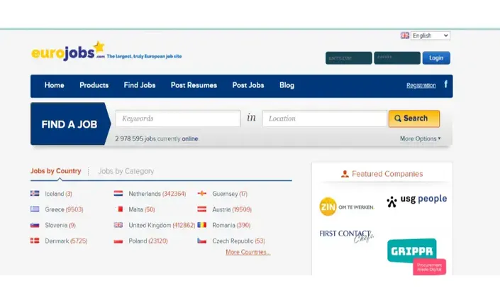
Task: Click the Guernsey flag icon
Action: [x=202, y=193]
